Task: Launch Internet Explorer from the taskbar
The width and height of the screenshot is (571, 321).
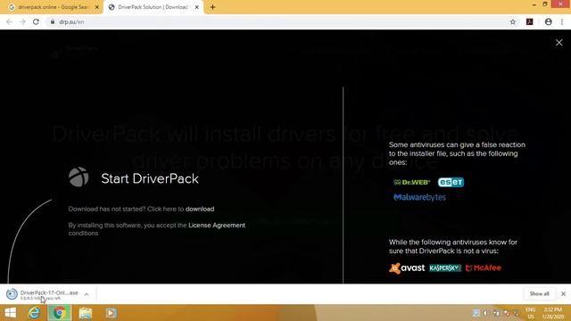Action: tap(34, 313)
